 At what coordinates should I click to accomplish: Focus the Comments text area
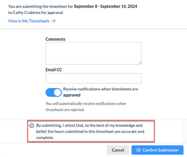tap(93, 53)
